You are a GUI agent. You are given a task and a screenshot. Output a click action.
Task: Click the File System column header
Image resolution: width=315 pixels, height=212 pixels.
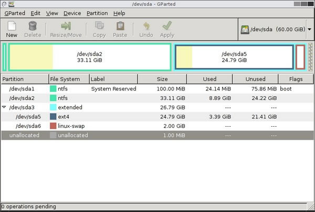point(69,79)
